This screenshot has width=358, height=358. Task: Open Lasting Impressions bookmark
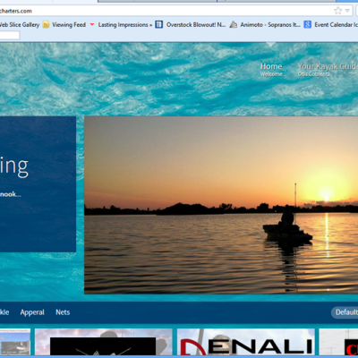[x=125, y=25]
